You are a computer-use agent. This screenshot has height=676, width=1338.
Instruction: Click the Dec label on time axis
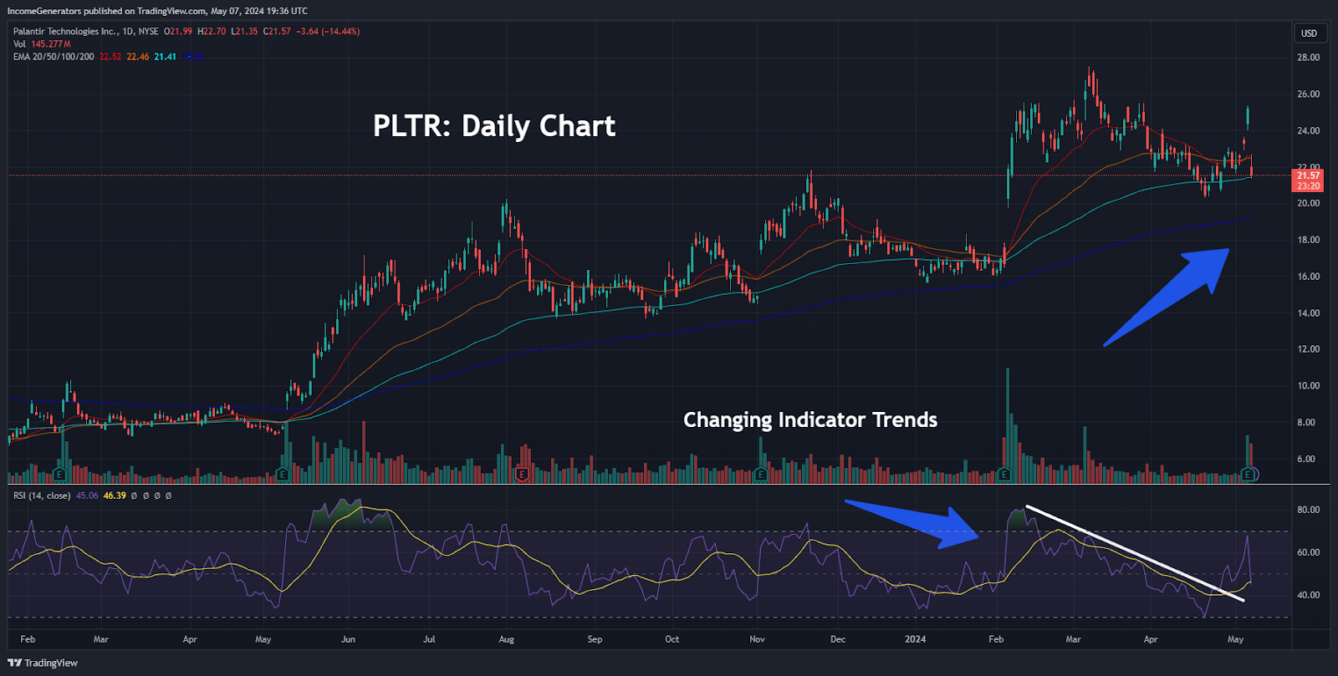[838, 639]
